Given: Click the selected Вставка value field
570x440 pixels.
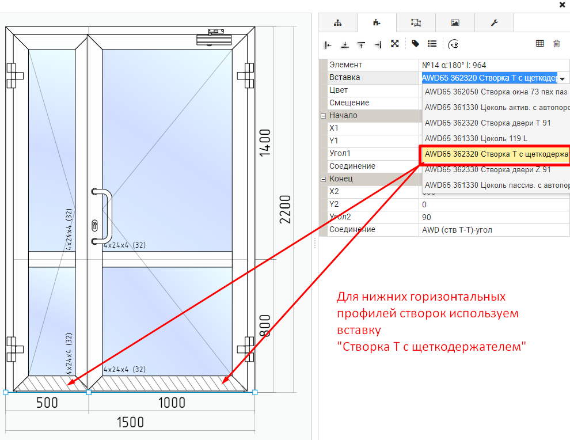Looking at the screenshot, I should pyautogui.click(x=489, y=78).
